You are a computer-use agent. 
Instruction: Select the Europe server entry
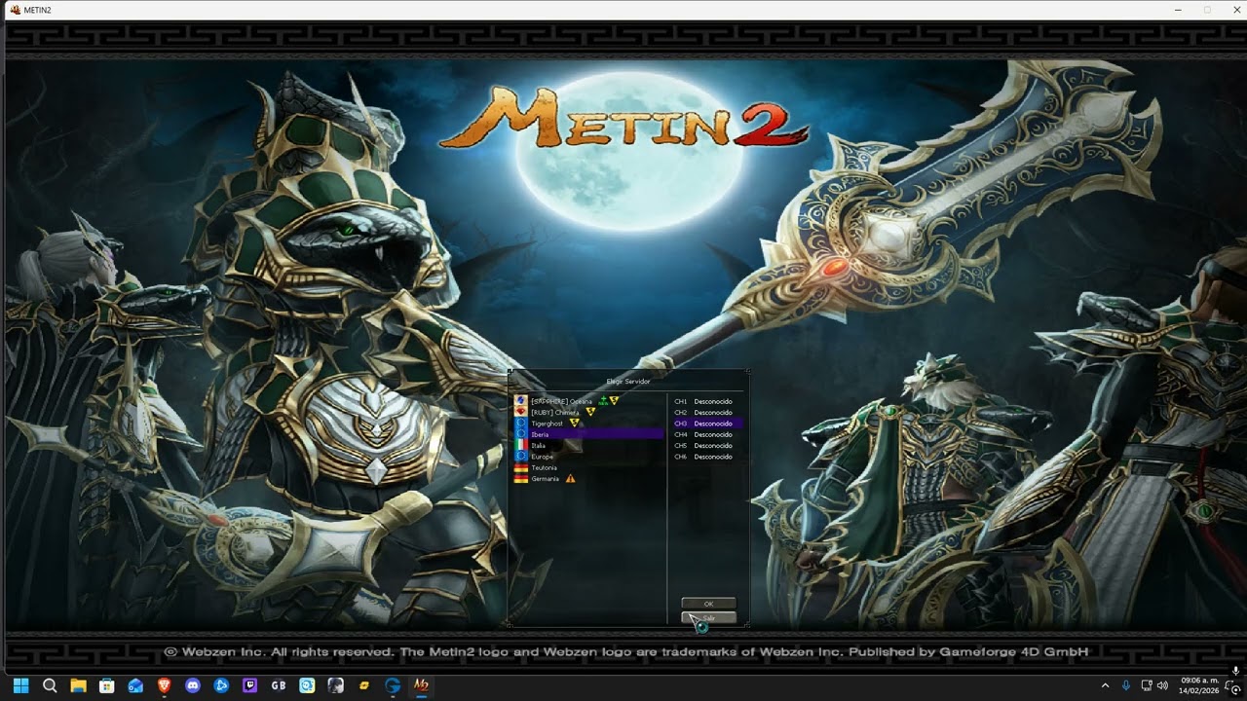click(x=588, y=457)
